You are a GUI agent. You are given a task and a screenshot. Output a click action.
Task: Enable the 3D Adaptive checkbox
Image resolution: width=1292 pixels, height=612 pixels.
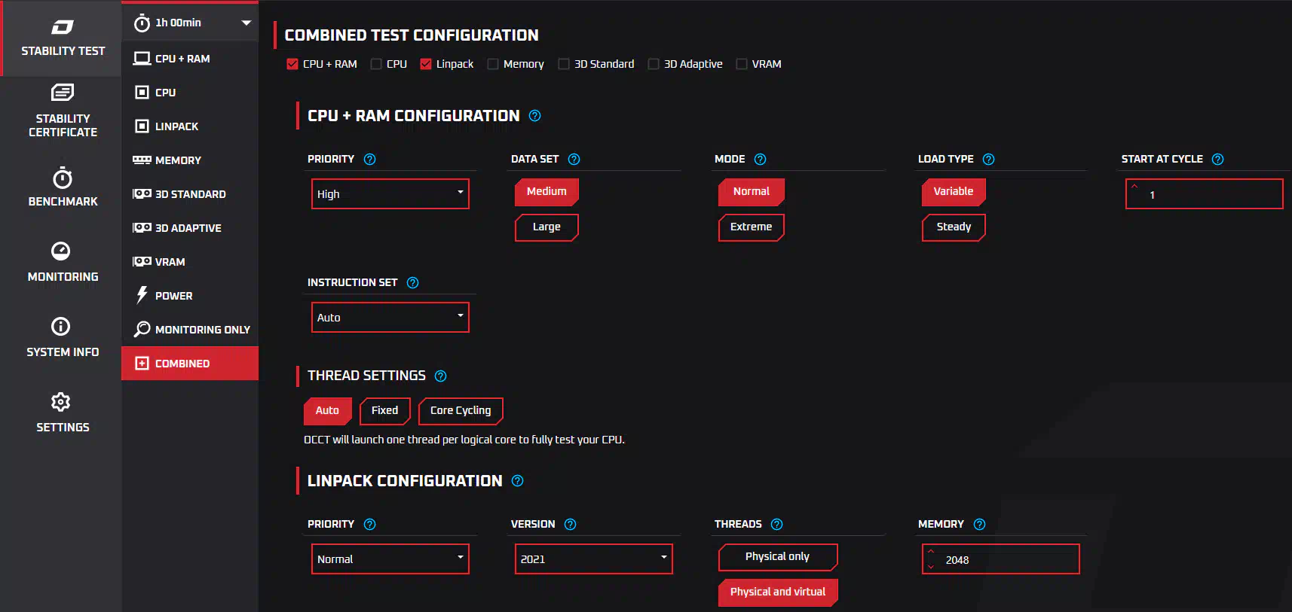pos(654,64)
